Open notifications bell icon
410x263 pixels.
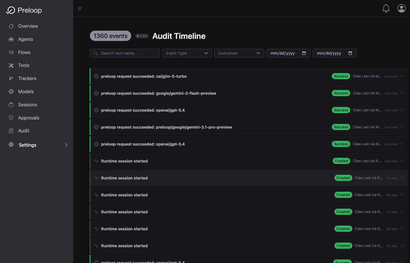click(386, 8)
